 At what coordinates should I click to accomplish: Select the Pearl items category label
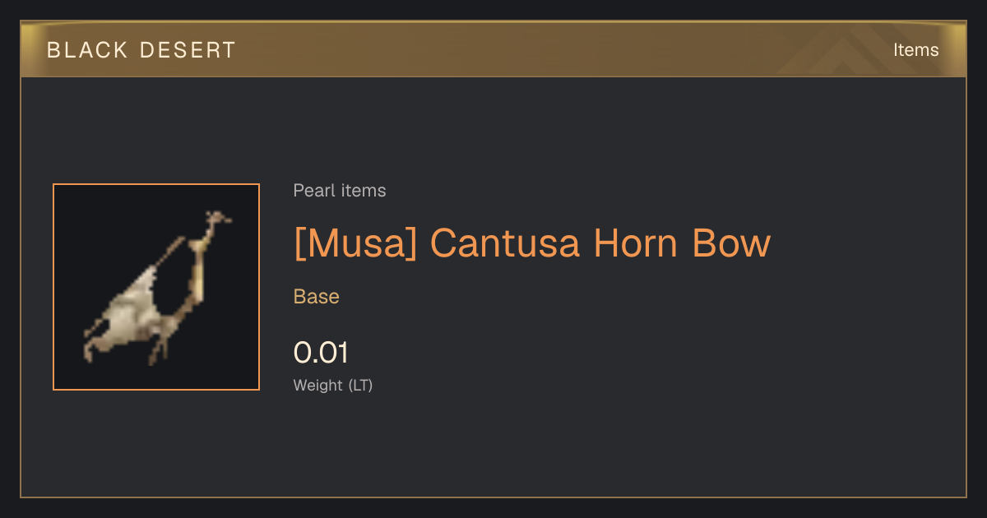(x=340, y=191)
